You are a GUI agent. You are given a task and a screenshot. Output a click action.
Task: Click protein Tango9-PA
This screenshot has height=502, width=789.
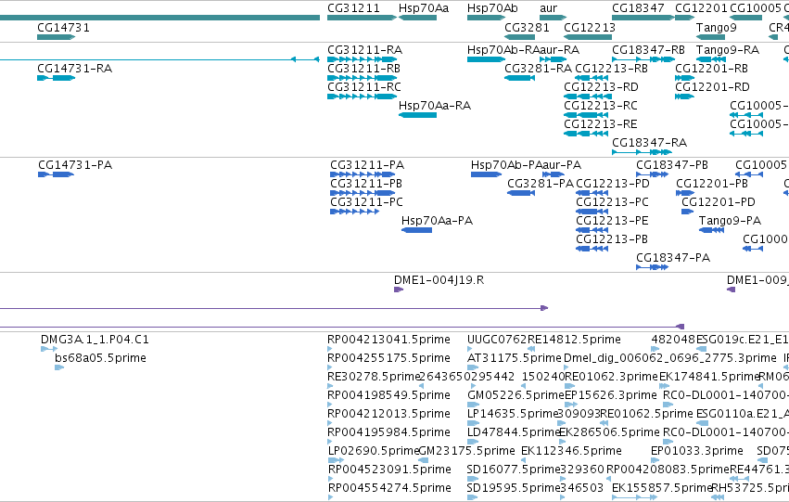[711, 230]
